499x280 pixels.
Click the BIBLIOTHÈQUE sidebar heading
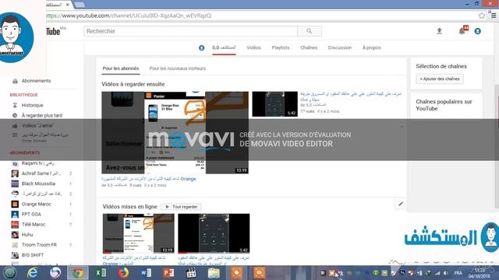(x=23, y=95)
